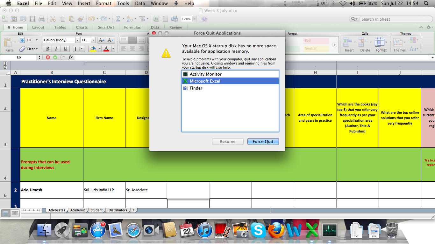Select Activity Monitor in Force Quit list

[230, 74]
